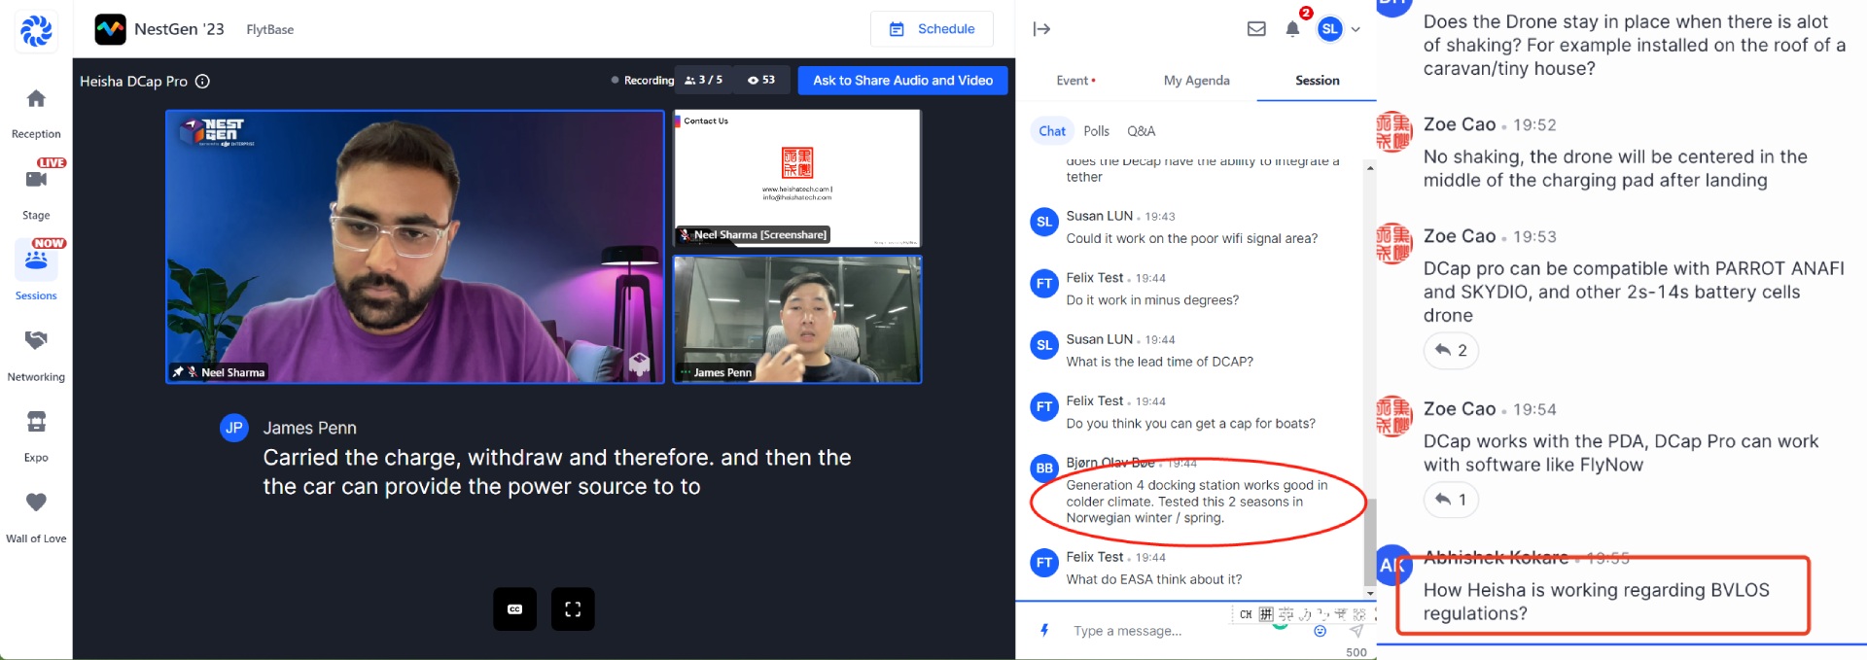The image size is (1867, 660).
Task: Toggle closed captions with CC button
Action: point(514,609)
